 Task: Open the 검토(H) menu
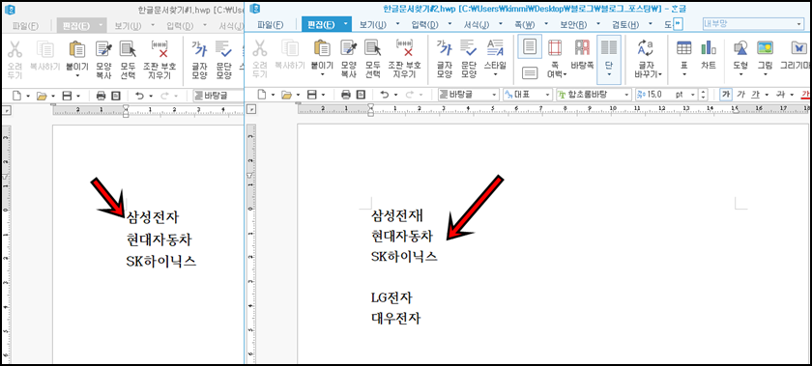(x=626, y=24)
